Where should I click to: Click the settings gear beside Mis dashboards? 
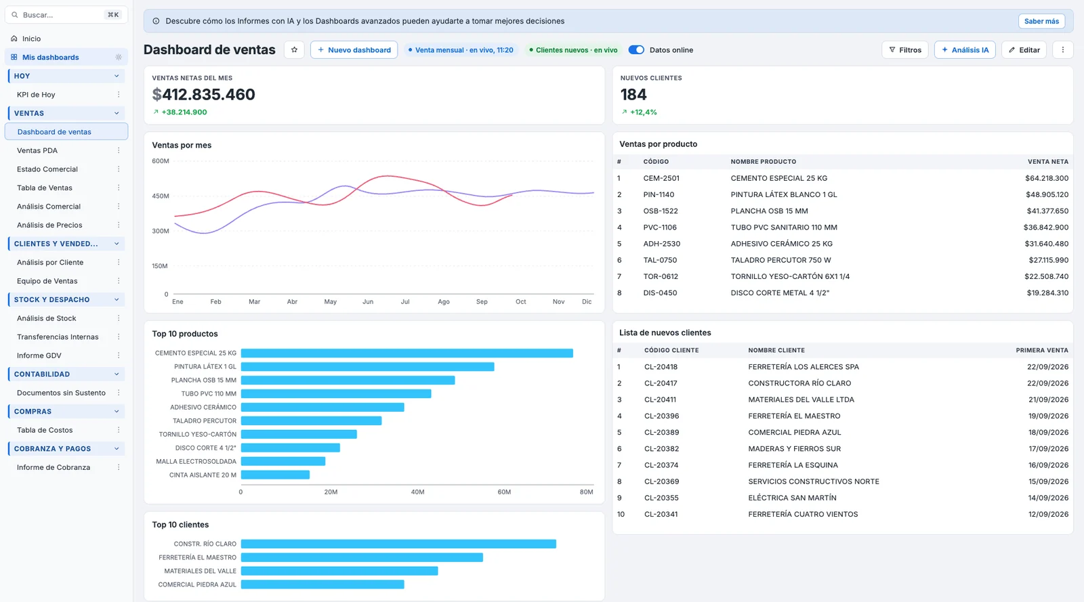(119, 57)
